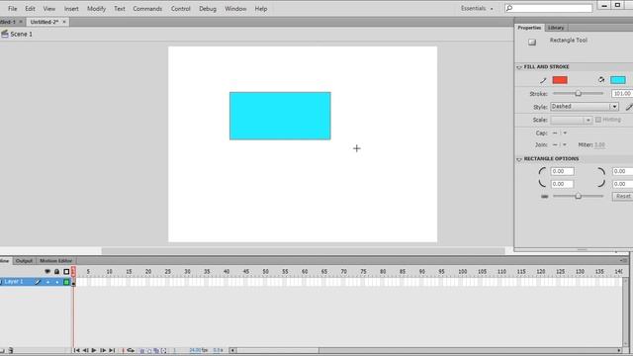633x356 pixels.
Task: Open the Debug menu
Action: 208,9
